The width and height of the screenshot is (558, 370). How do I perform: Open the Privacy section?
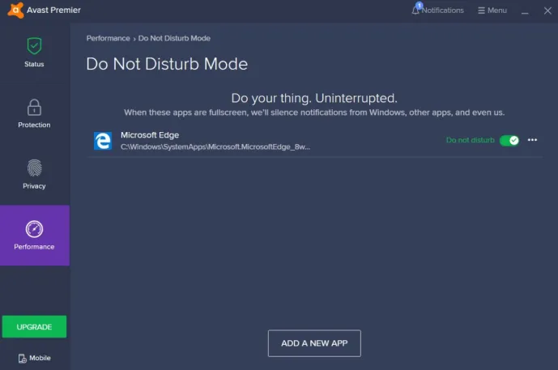pos(34,174)
